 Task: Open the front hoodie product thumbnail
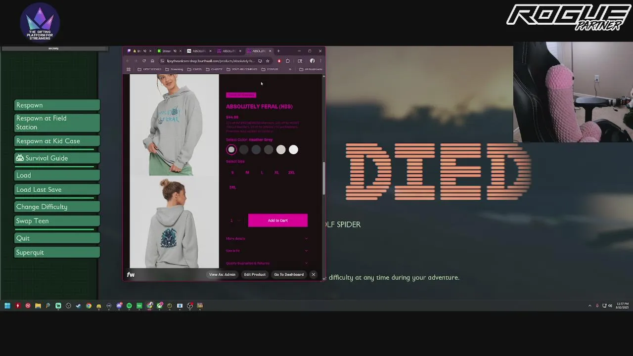click(174, 125)
